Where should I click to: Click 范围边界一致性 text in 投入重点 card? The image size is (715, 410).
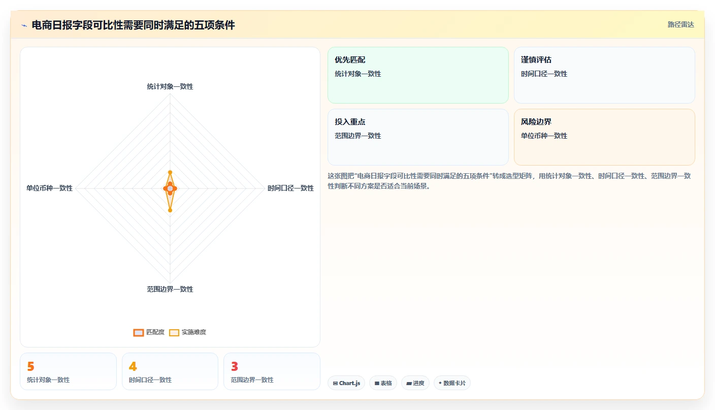point(357,136)
